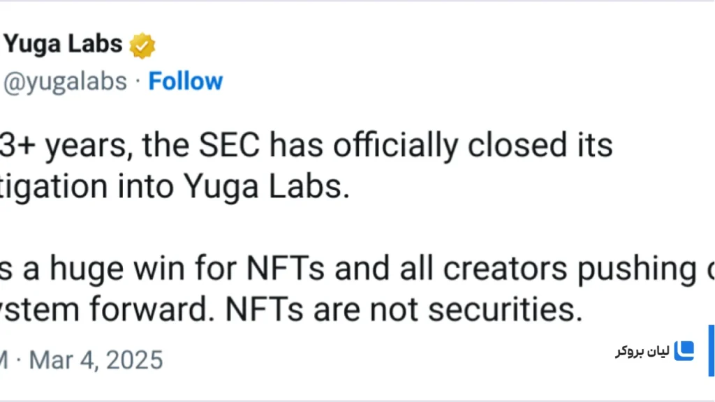
Task: Click the word SEC in the tweet
Action: click(229, 145)
